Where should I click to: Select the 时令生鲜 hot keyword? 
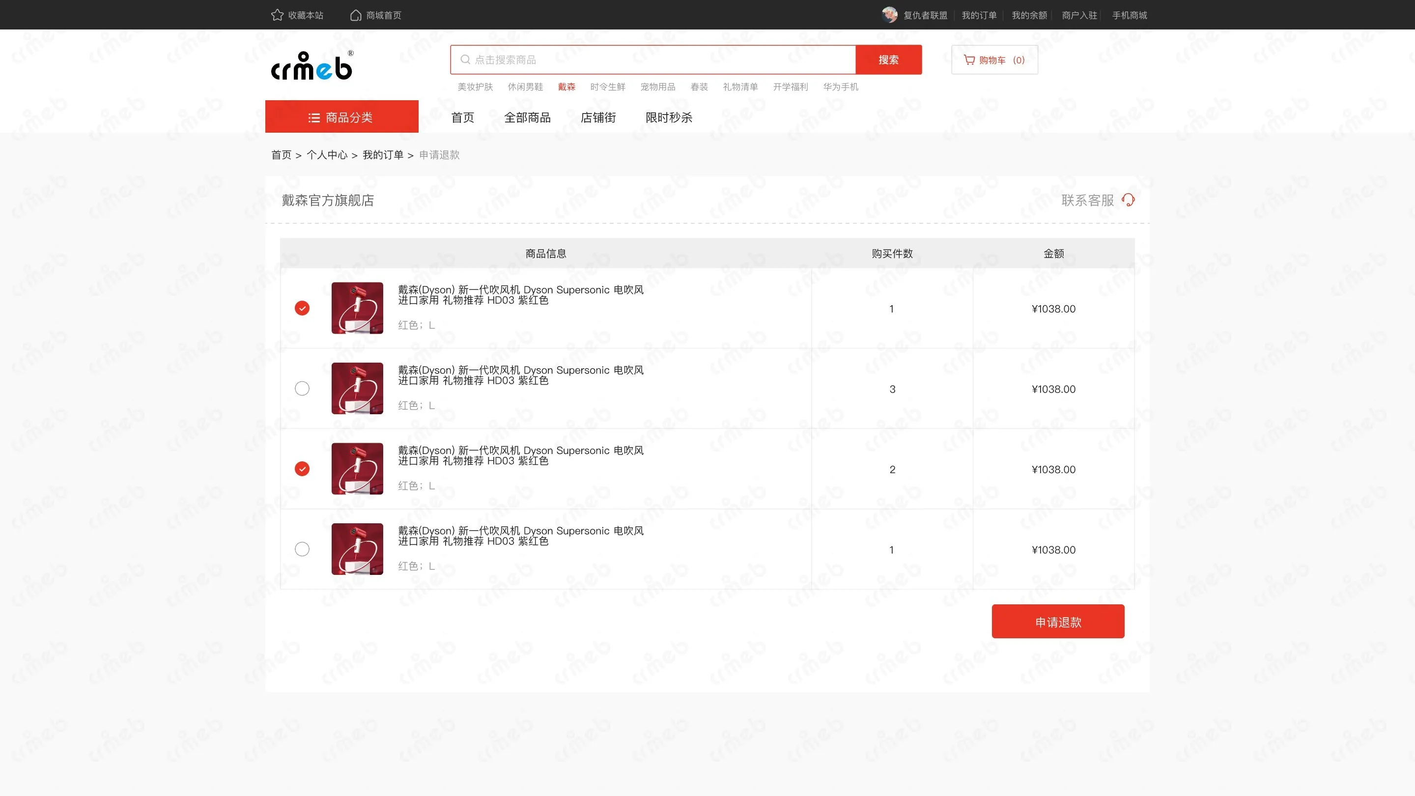click(x=608, y=87)
